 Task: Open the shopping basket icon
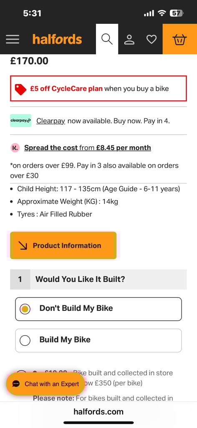180,39
